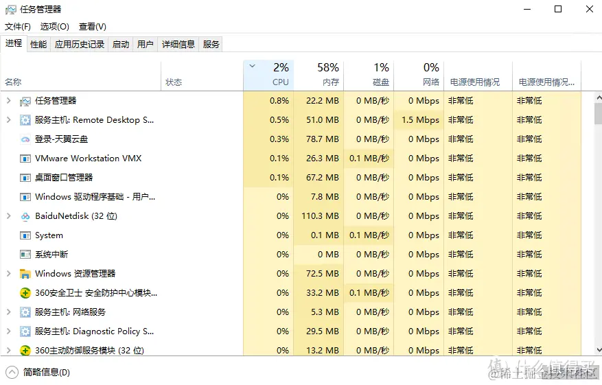
Task: Sort by the 0% 网络 column header
Action: pyautogui.click(x=419, y=75)
